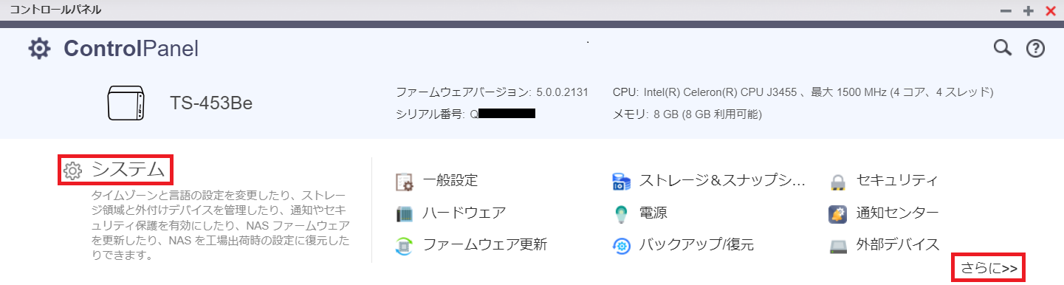The width and height of the screenshot is (1064, 285).
Task: Open the search magnifier icon
Action: click(x=1001, y=49)
